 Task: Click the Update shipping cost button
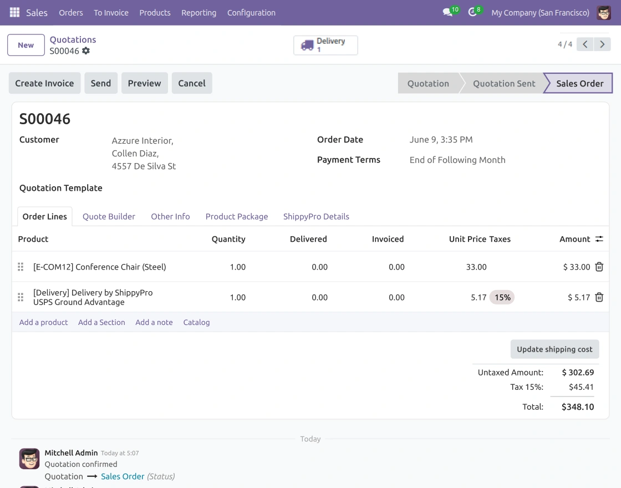click(x=554, y=349)
